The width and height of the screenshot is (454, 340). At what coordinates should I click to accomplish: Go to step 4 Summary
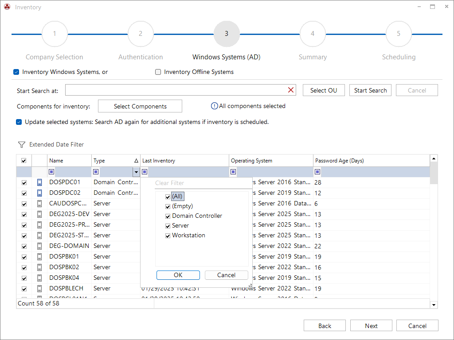click(x=313, y=34)
